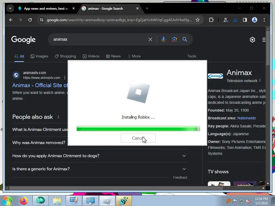The width and height of the screenshot is (275, 206).
Task: Click the magnifier search button
Action: pyautogui.click(x=185, y=39)
